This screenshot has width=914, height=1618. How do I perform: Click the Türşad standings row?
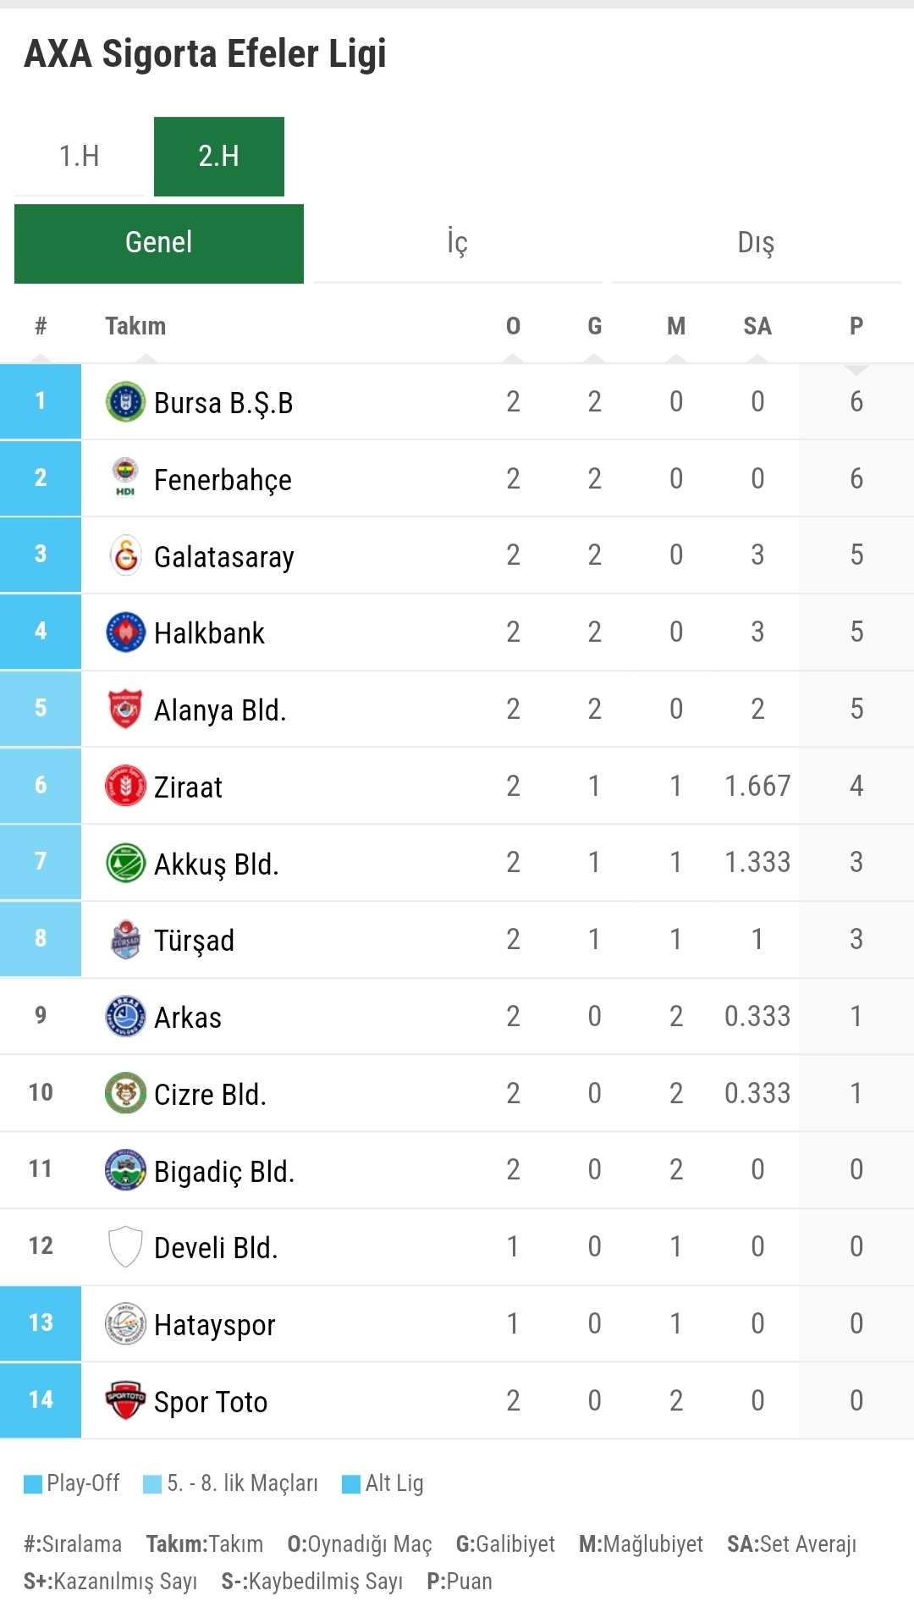(457, 940)
